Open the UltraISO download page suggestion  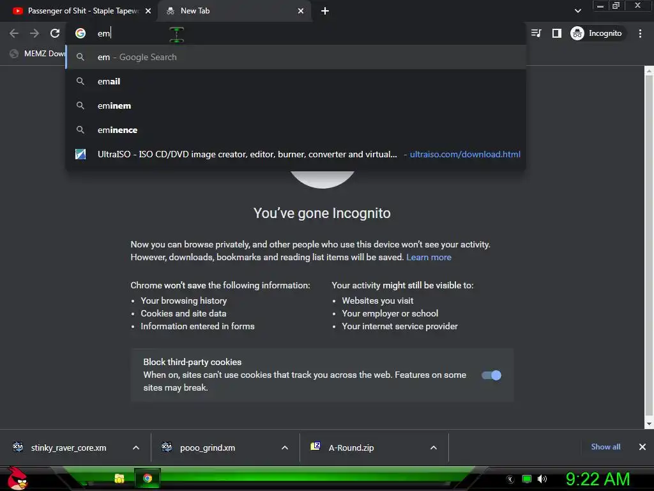(x=296, y=154)
